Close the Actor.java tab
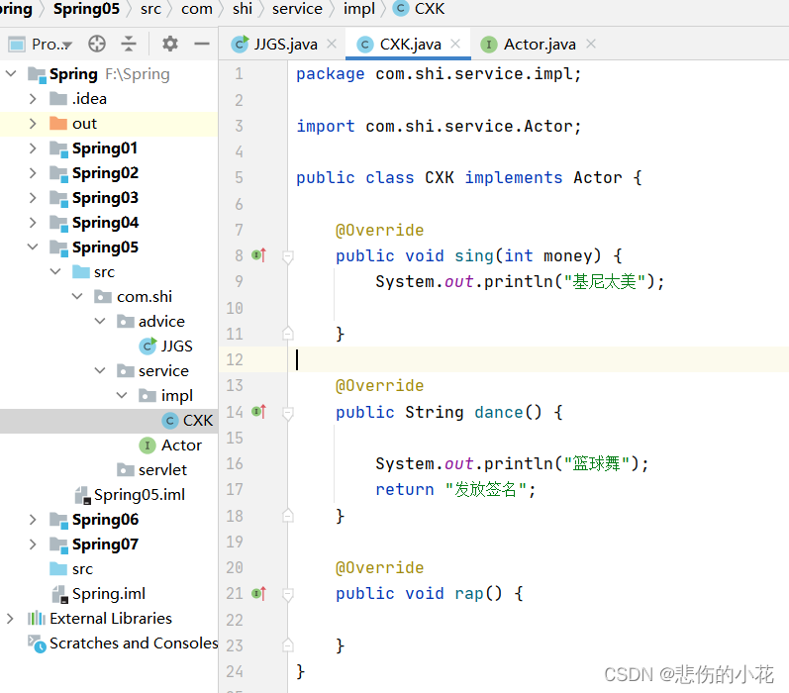 point(591,44)
